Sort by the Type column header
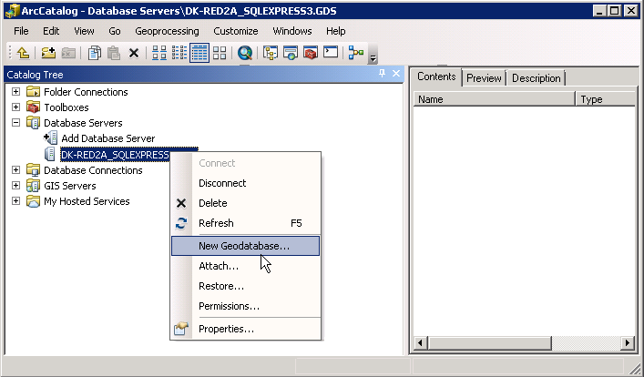 pos(606,99)
